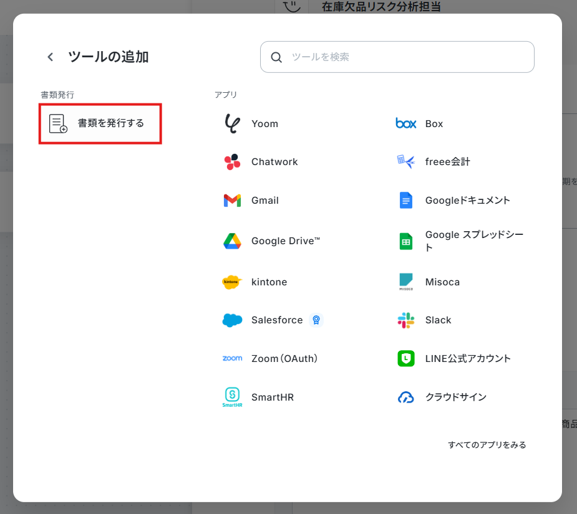
Task: Click the back arrow next to ツールの追加
Action: (x=51, y=57)
